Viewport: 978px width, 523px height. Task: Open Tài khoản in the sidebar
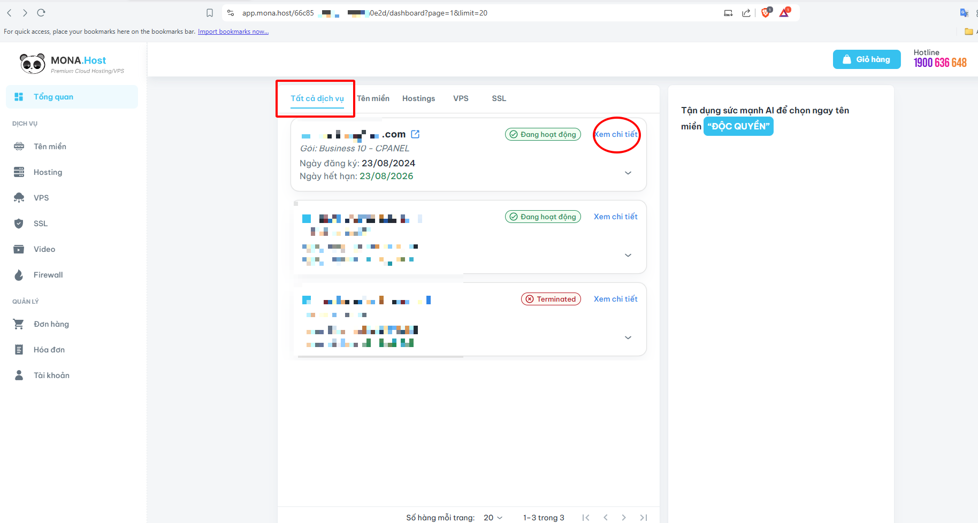click(72, 375)
